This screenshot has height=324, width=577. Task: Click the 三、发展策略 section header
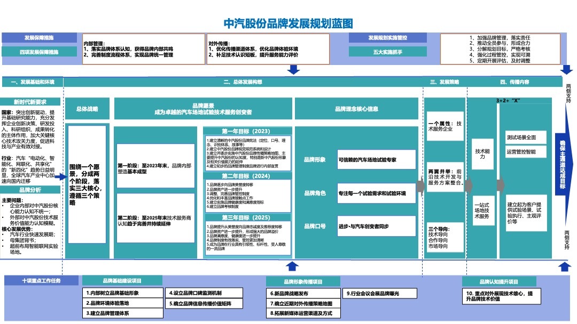445,83
